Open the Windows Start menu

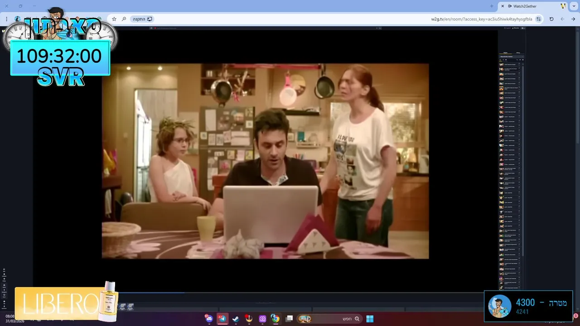(370, 319)
